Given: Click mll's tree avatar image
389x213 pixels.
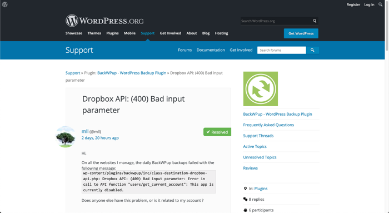Looking at the screenshot, I should click(66, 137).
